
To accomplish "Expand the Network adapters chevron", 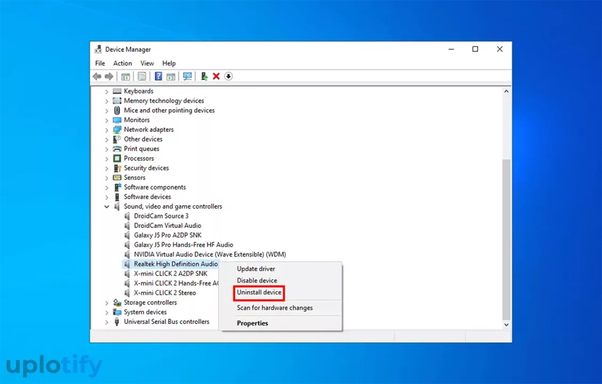I will click(107, 130).
